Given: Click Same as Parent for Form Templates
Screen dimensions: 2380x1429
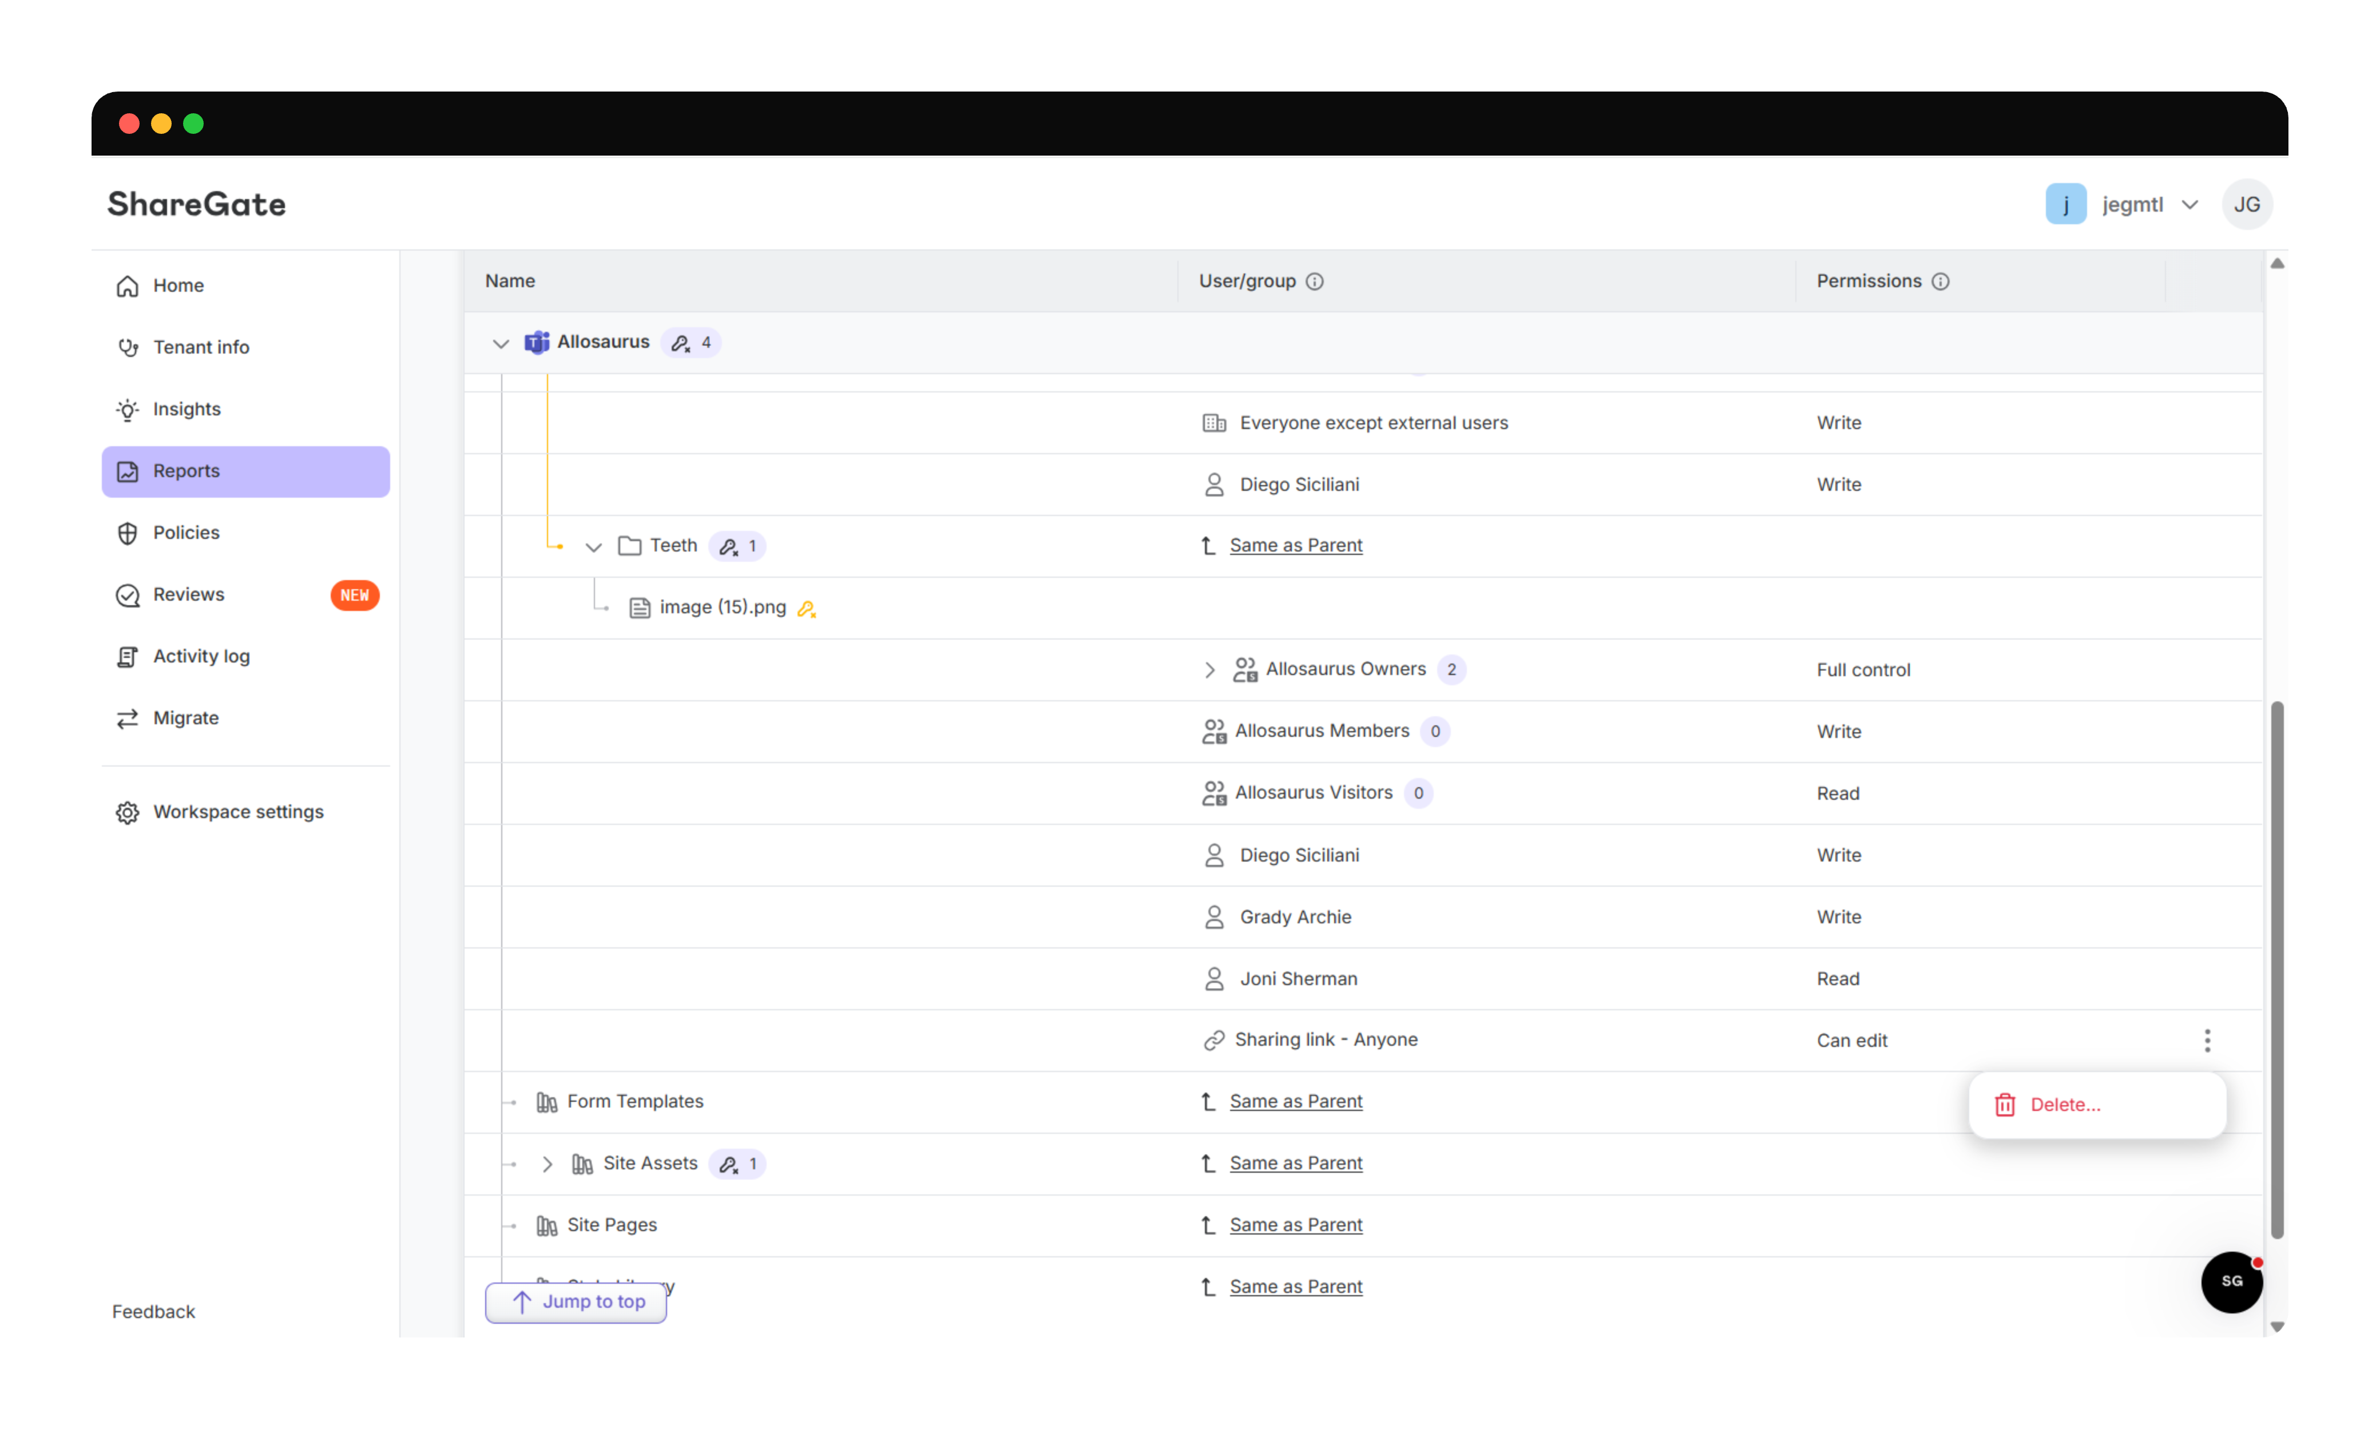Looking at the screenshot, I should click(x=1296, y=1102).
